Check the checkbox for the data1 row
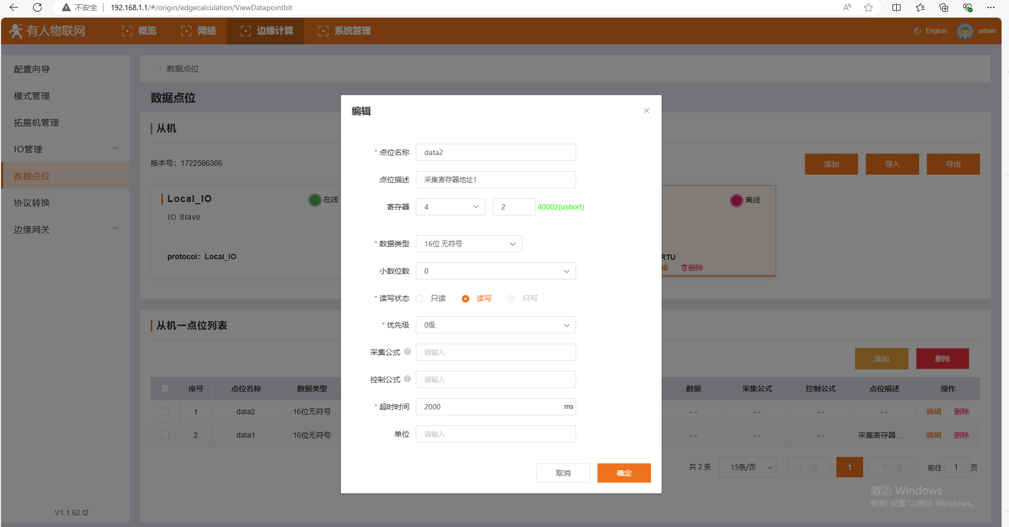The image size is (1009, 527). tap(165, 435)
